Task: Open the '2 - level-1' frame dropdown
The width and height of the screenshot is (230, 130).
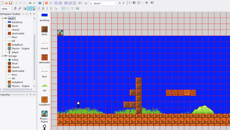Action: [x=116, y=3]
